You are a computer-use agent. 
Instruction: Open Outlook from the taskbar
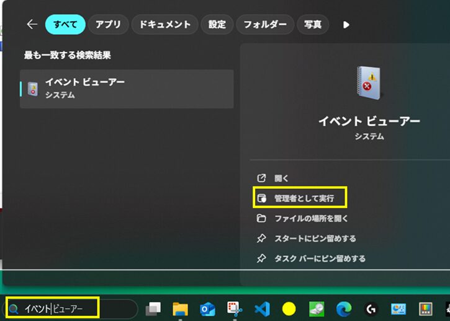pos(207,309)
